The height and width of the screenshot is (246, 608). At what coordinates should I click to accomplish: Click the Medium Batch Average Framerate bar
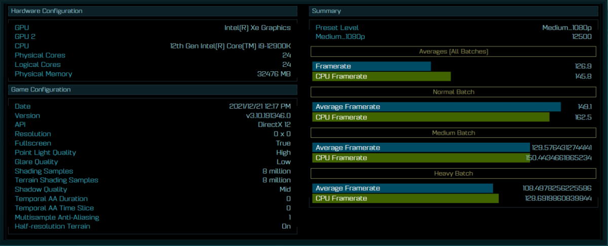pyautogui.click(x=421, y=148)
